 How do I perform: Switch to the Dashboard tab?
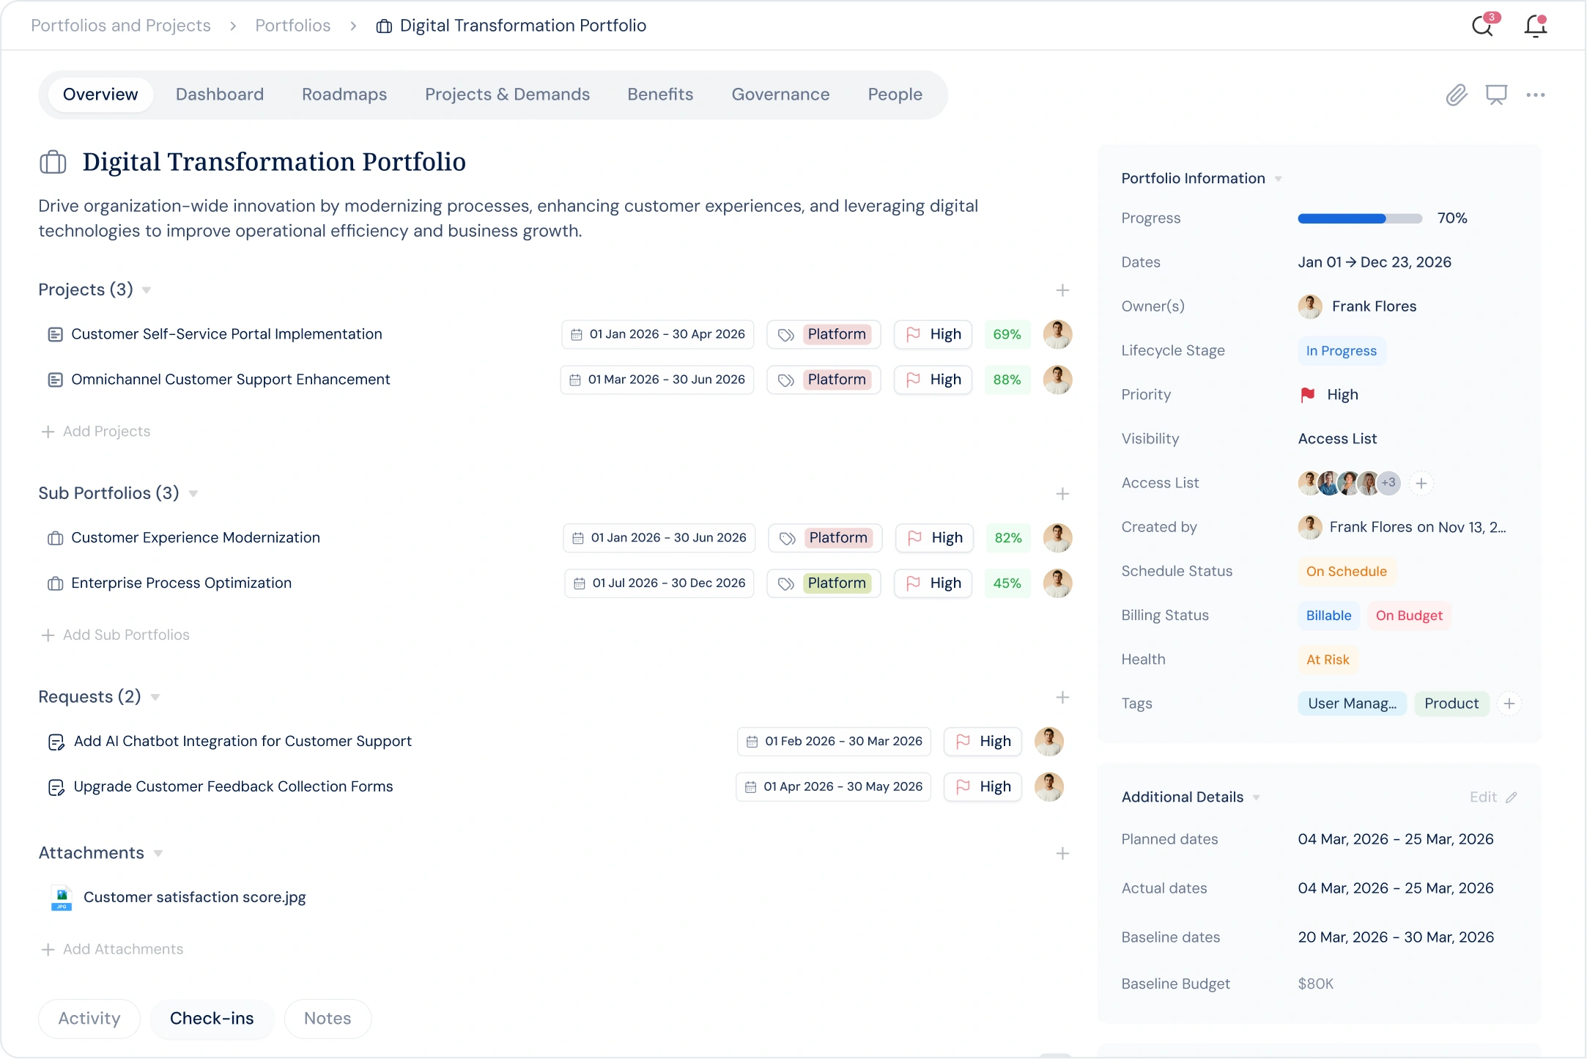(220, 95)
